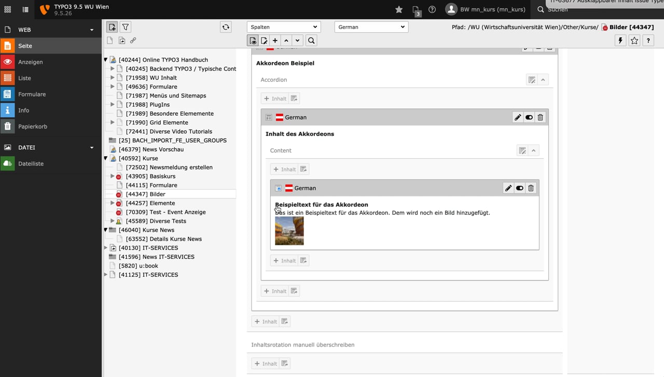Open the Spalten view dropdown
This screenshot has height=377, width=664.
pyautogui.click(x=284, y=27)
